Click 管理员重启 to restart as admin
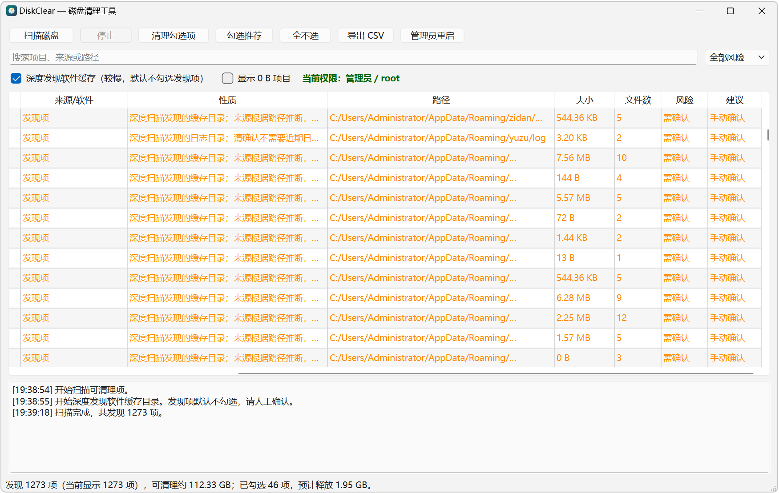Screen dimensions: 779x493 pos(432,36)
